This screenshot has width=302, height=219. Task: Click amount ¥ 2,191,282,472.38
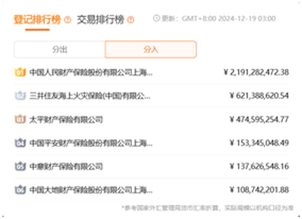pos(256,72)
